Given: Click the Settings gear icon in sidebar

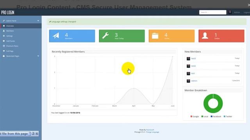Looking at the screenshot, I should (x=4, y=36).
